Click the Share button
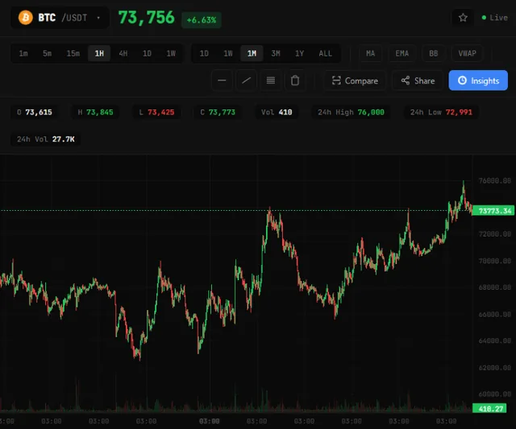Screen dimensions: 516x429 coord(418,80)
